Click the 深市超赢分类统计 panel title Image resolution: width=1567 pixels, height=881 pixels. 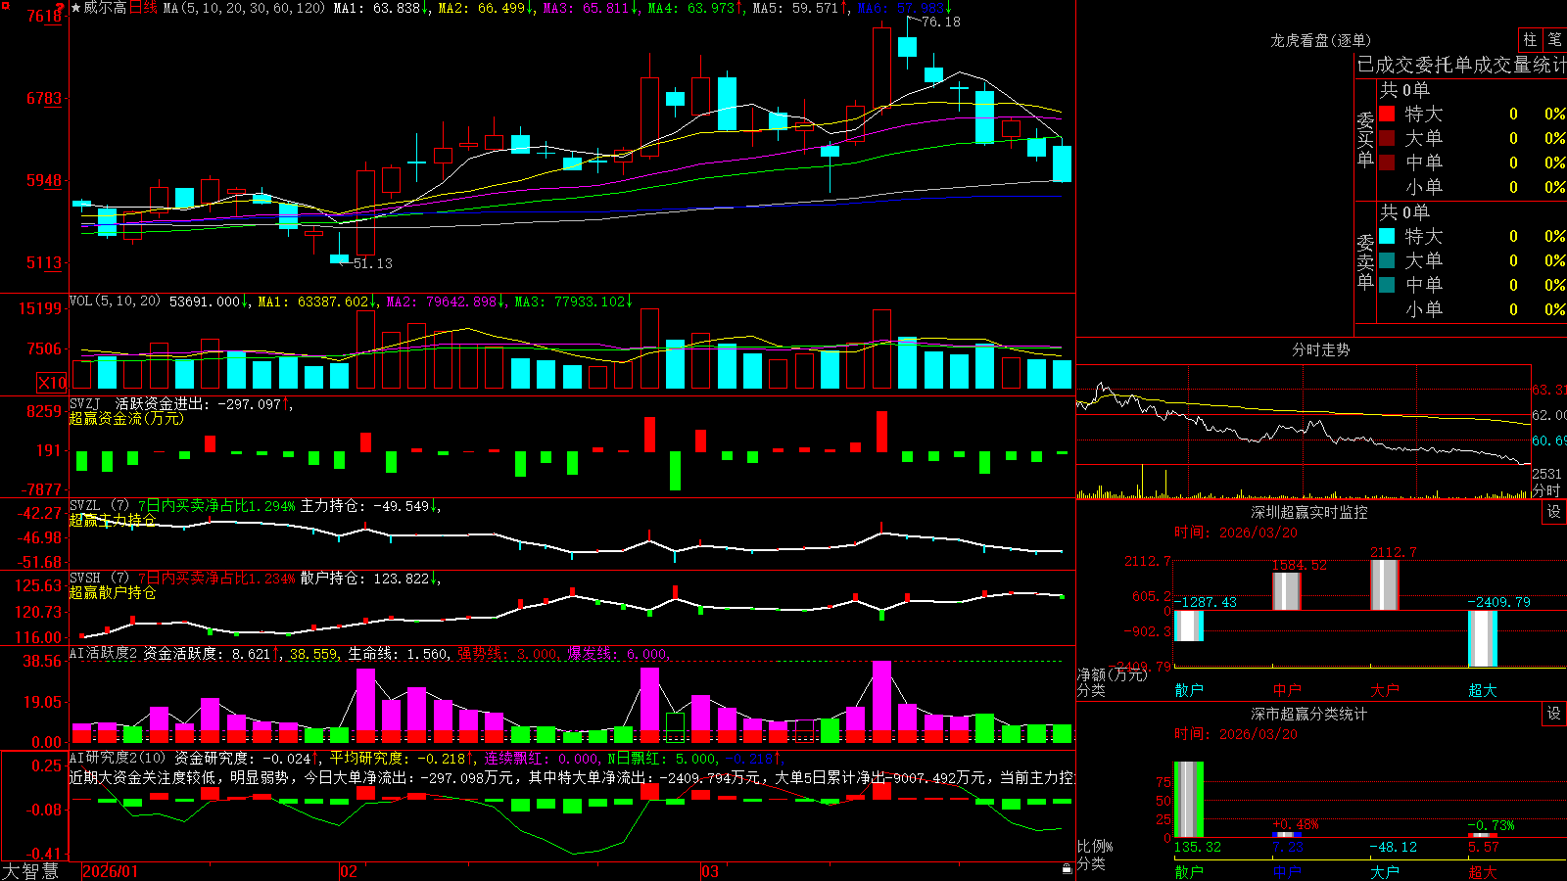pos(1308,714)
